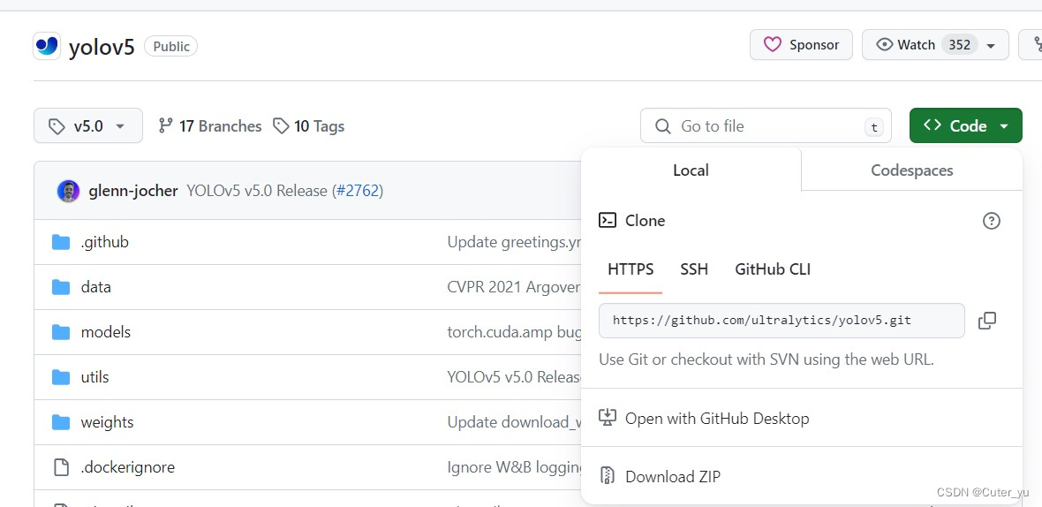Click the Sponsor heart button

coord(801,44)
